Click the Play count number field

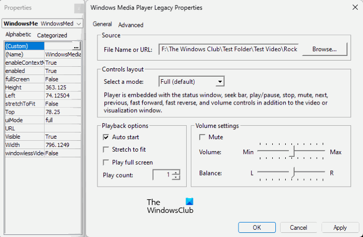pos(162,175)
